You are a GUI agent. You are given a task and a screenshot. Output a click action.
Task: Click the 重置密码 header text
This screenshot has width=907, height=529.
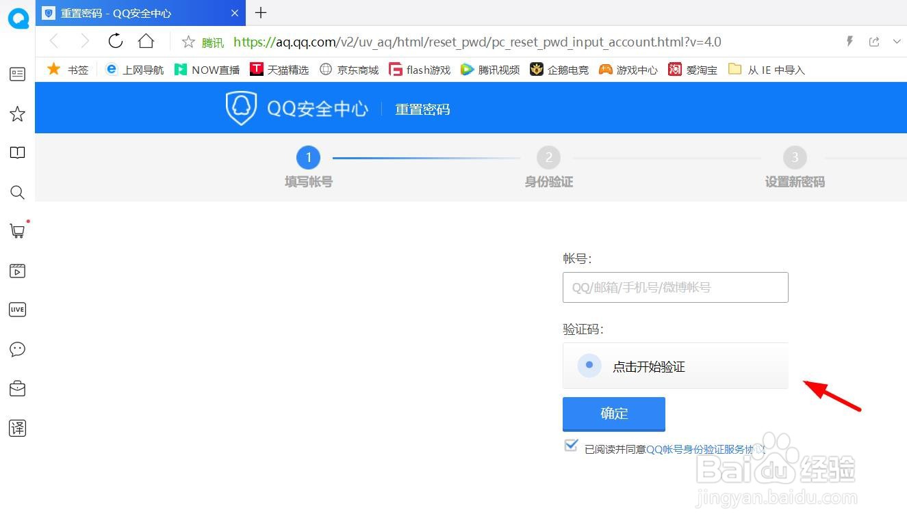pyautogui.click(x=422, y=109)
